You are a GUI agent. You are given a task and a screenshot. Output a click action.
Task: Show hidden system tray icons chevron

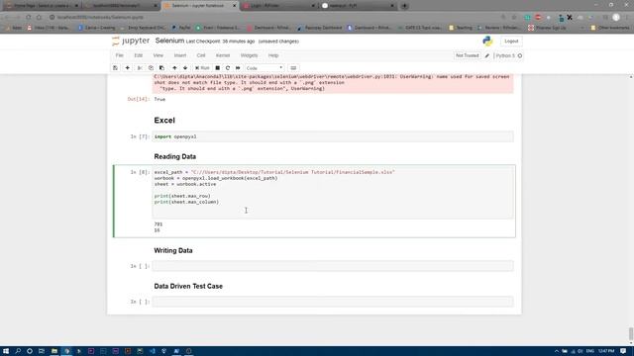point(557,351)
